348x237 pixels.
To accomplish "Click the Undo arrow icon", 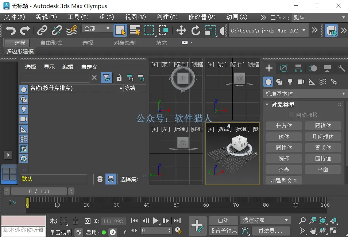I will tap(11, 30).
